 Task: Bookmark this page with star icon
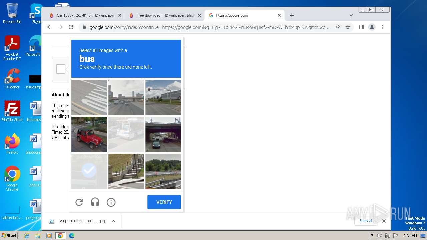tap(348, 27)
